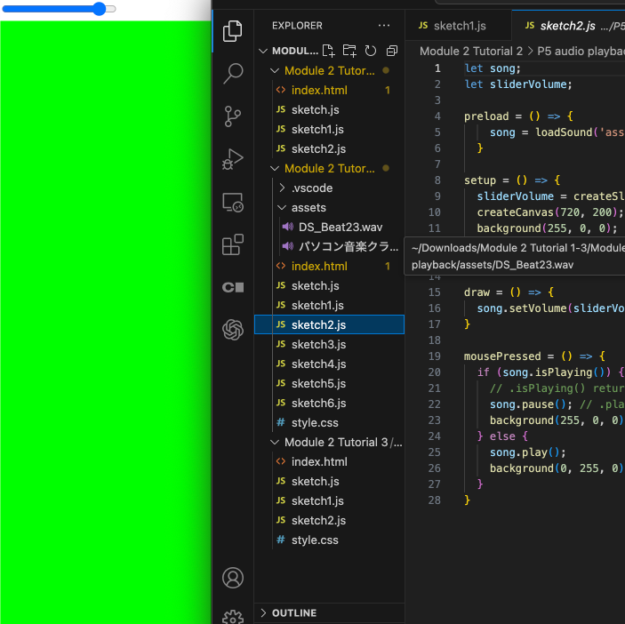Image resolution: width=625 pixels, height=624 pixels.
Task: Click P5 audio playback breadcrumb segment
Action: pyautogui.click(x=581, y=51)
